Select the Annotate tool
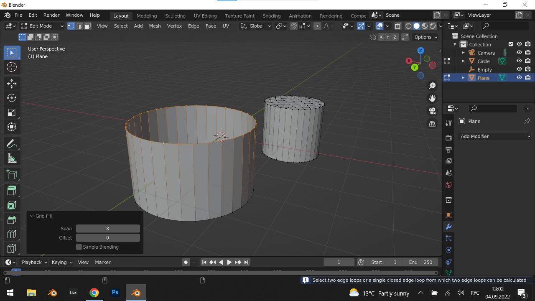This screenshot has width=535, height=301. coord(12,144)
